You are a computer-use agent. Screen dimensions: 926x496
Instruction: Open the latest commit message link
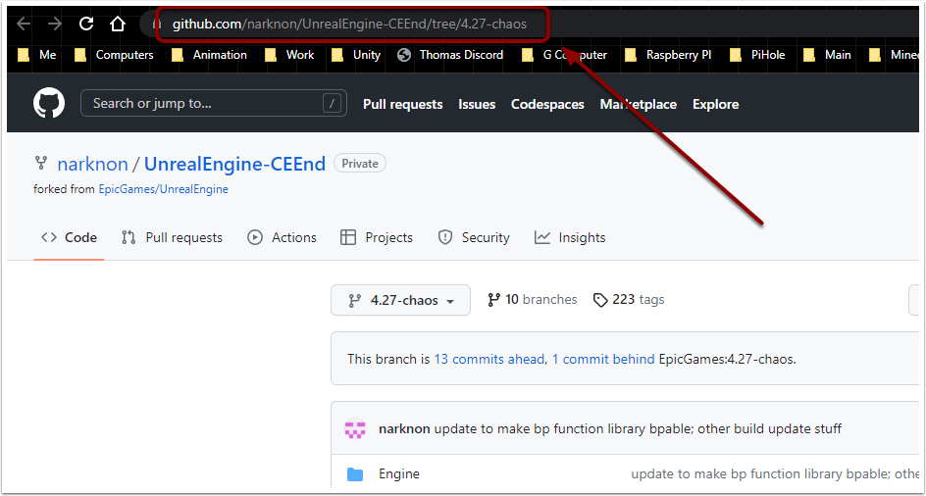click(x=638, y=428)
